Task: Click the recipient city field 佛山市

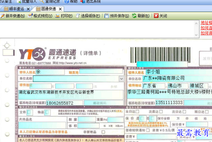Action: coord(178,86)
